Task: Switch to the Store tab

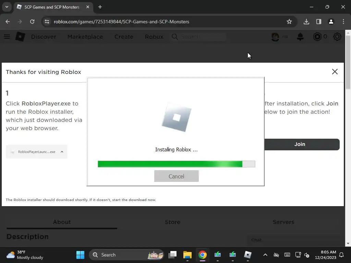Action: tap(173, 222)
